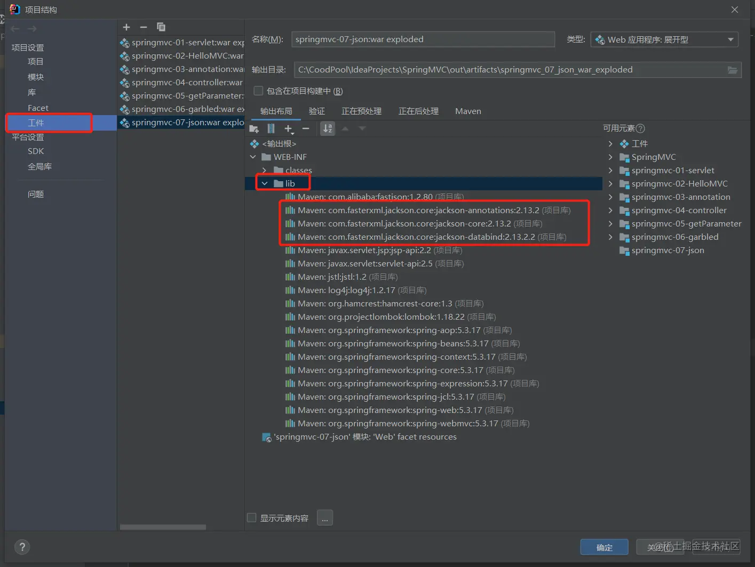Click the artifact list horizontal scrollbar
The height and width of the screenshot is (567, 755).
(163, 527)
